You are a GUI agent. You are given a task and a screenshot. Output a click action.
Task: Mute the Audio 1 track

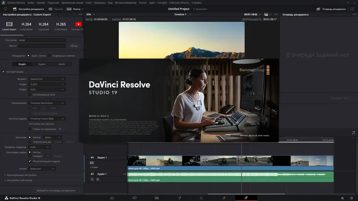[x=98, y=180]
